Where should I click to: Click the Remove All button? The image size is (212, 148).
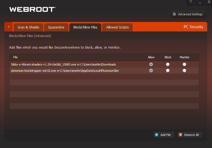(x=190, y=135)
